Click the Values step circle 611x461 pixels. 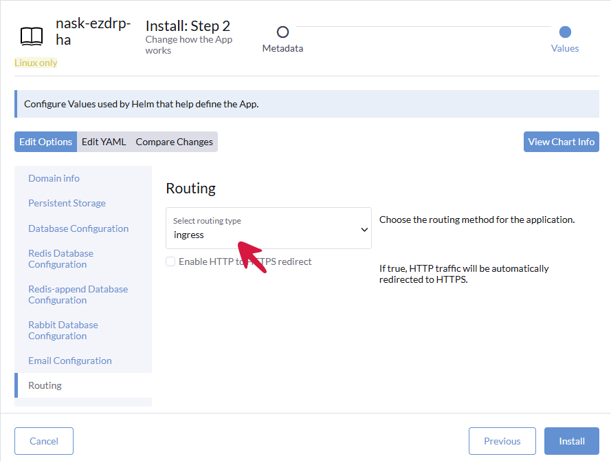point(565,32)
